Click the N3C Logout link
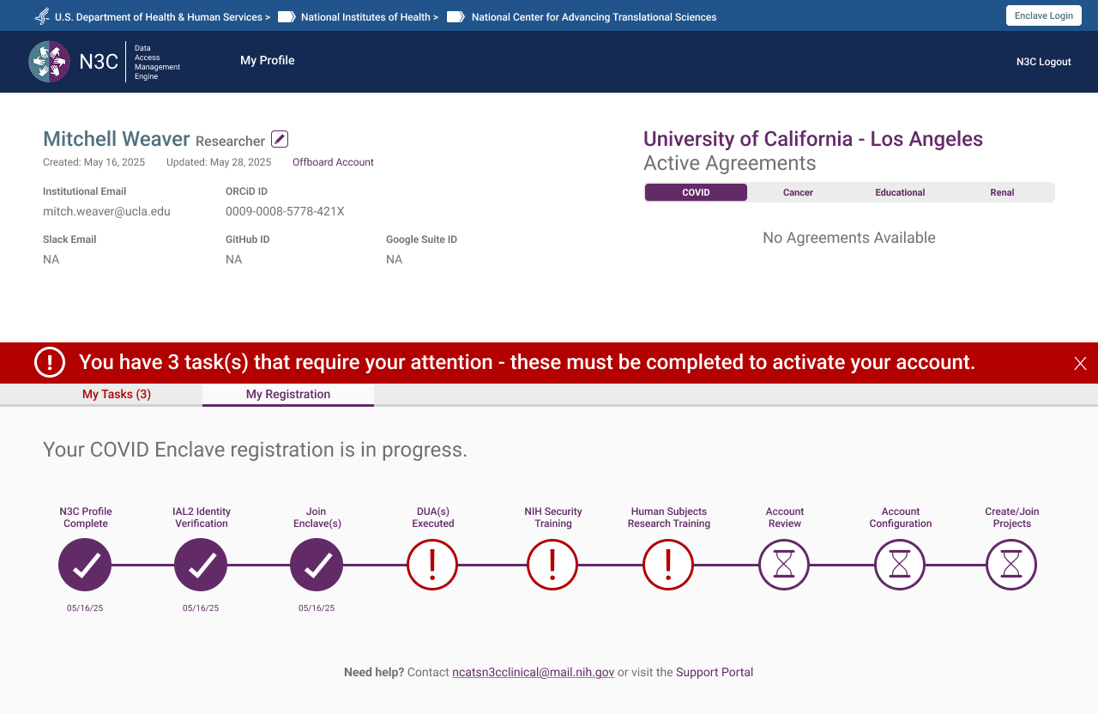The width and height of the screenshot is (1098, 714). 1043,62
